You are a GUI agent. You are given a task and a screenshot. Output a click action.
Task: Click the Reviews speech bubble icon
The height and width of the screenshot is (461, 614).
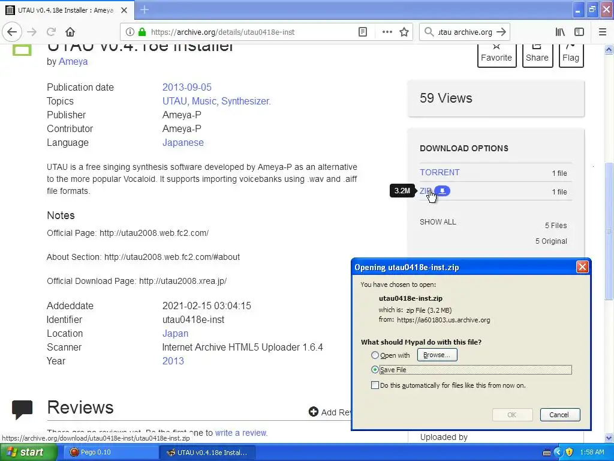coord(22,409)
